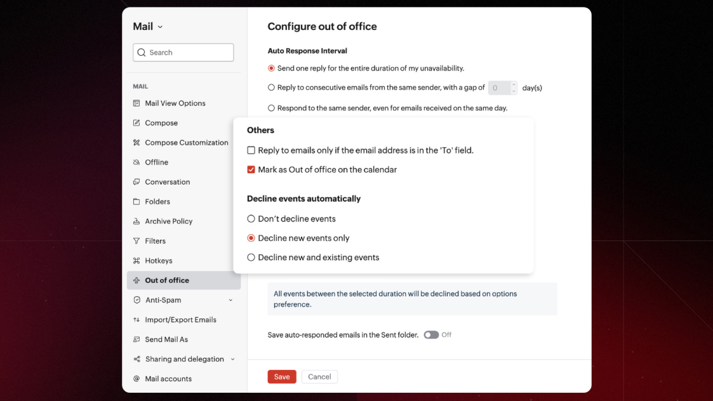Click the Hotkeys command icon
The width and height of the screenshot is (713, 401).
point(137,261)
